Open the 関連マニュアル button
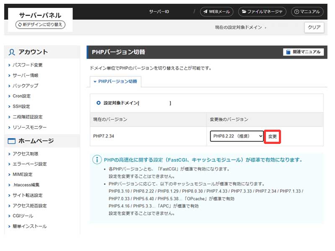This screenshot has height=251, width=335. [303, 52]
